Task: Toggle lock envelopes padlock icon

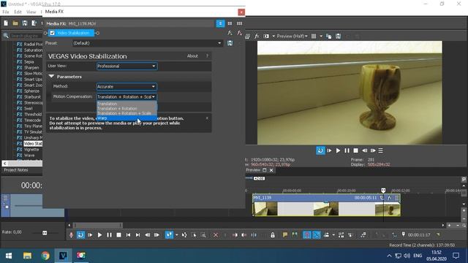Action: click(x=273, y=235)
